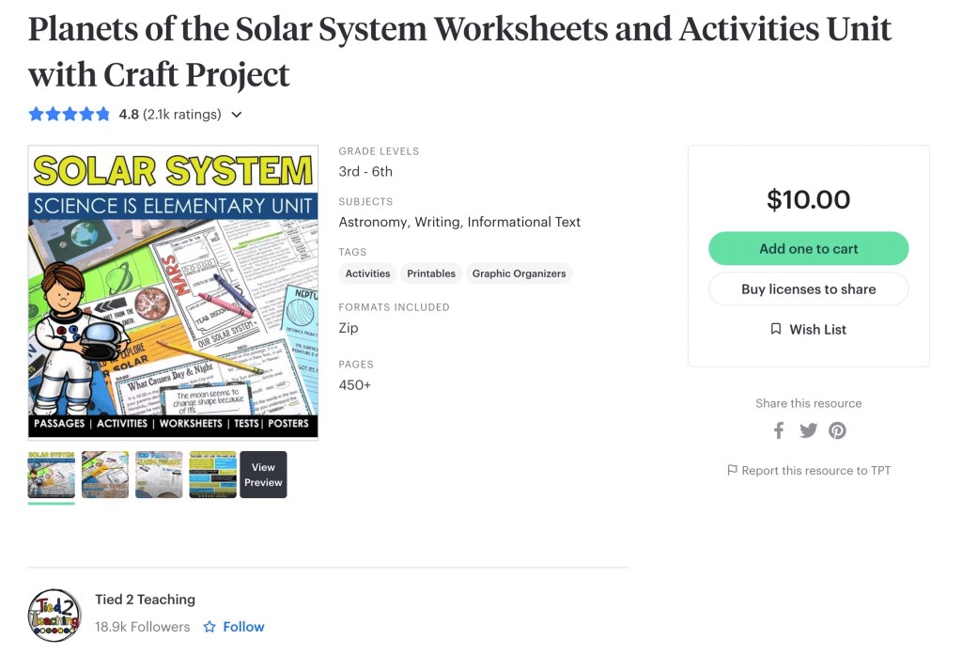This screenshot has width=962, height=655.
Task: Click the flag icon to report resource
Action: [x=733, y=470]
